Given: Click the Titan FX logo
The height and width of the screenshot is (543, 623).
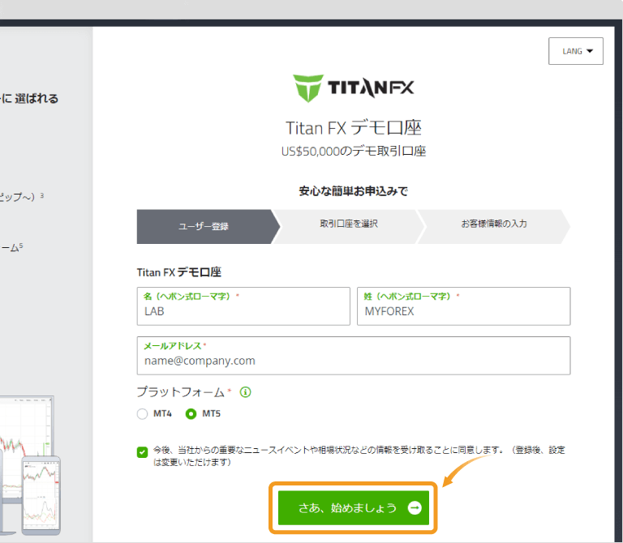Looking at the screenshot, I should pyautogui.click(x=353, y=88).
